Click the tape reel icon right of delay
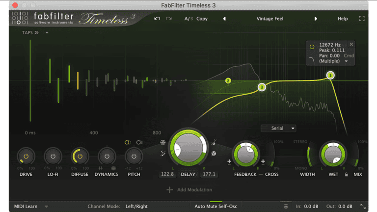This screenshot has height=212, width=377. point(214,153)
